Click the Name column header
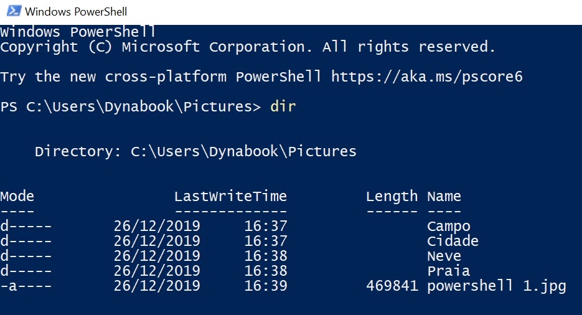The width and height of the screenshot is (582, 315). (x=444, y=196)
